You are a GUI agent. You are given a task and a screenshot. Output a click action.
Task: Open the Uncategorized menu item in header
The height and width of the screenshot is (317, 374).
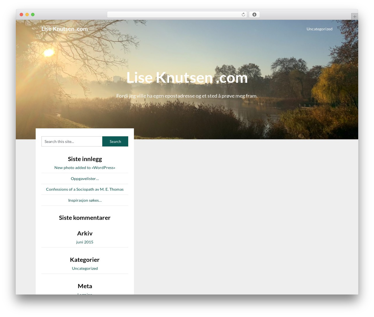coord(319,29)
